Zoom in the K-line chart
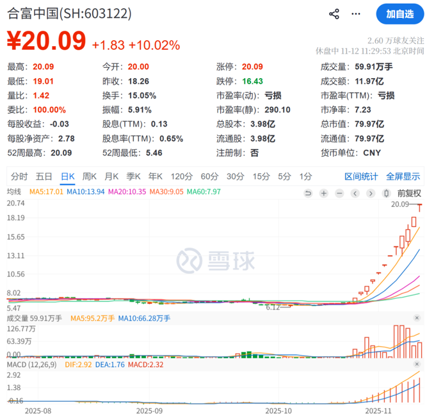This screenshot has height=419, width=427. coord(324,193)
